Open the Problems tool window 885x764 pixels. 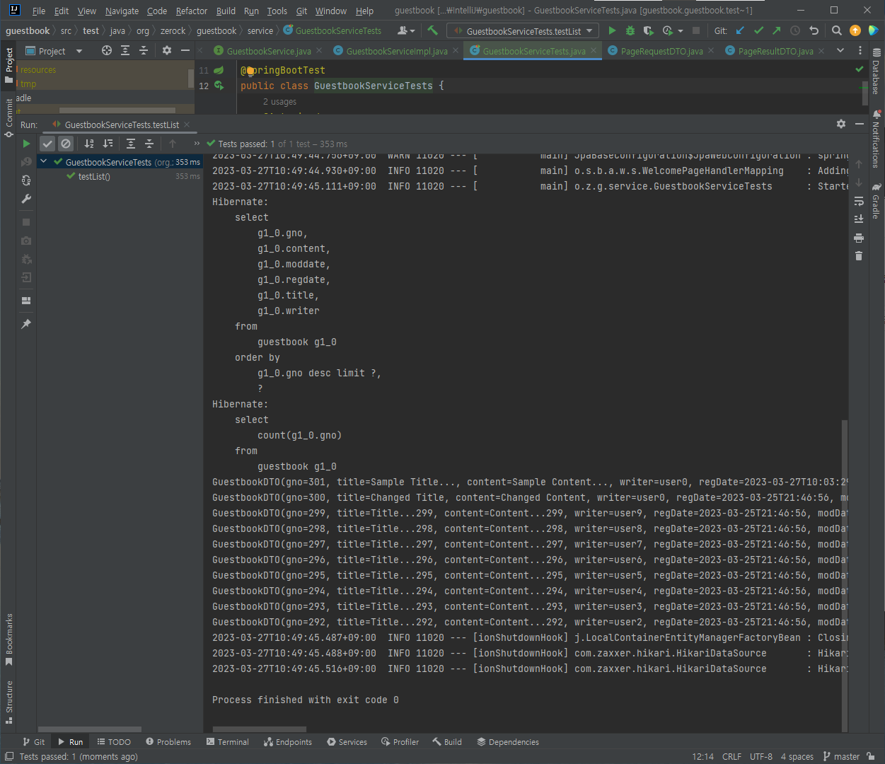point(168,742)
